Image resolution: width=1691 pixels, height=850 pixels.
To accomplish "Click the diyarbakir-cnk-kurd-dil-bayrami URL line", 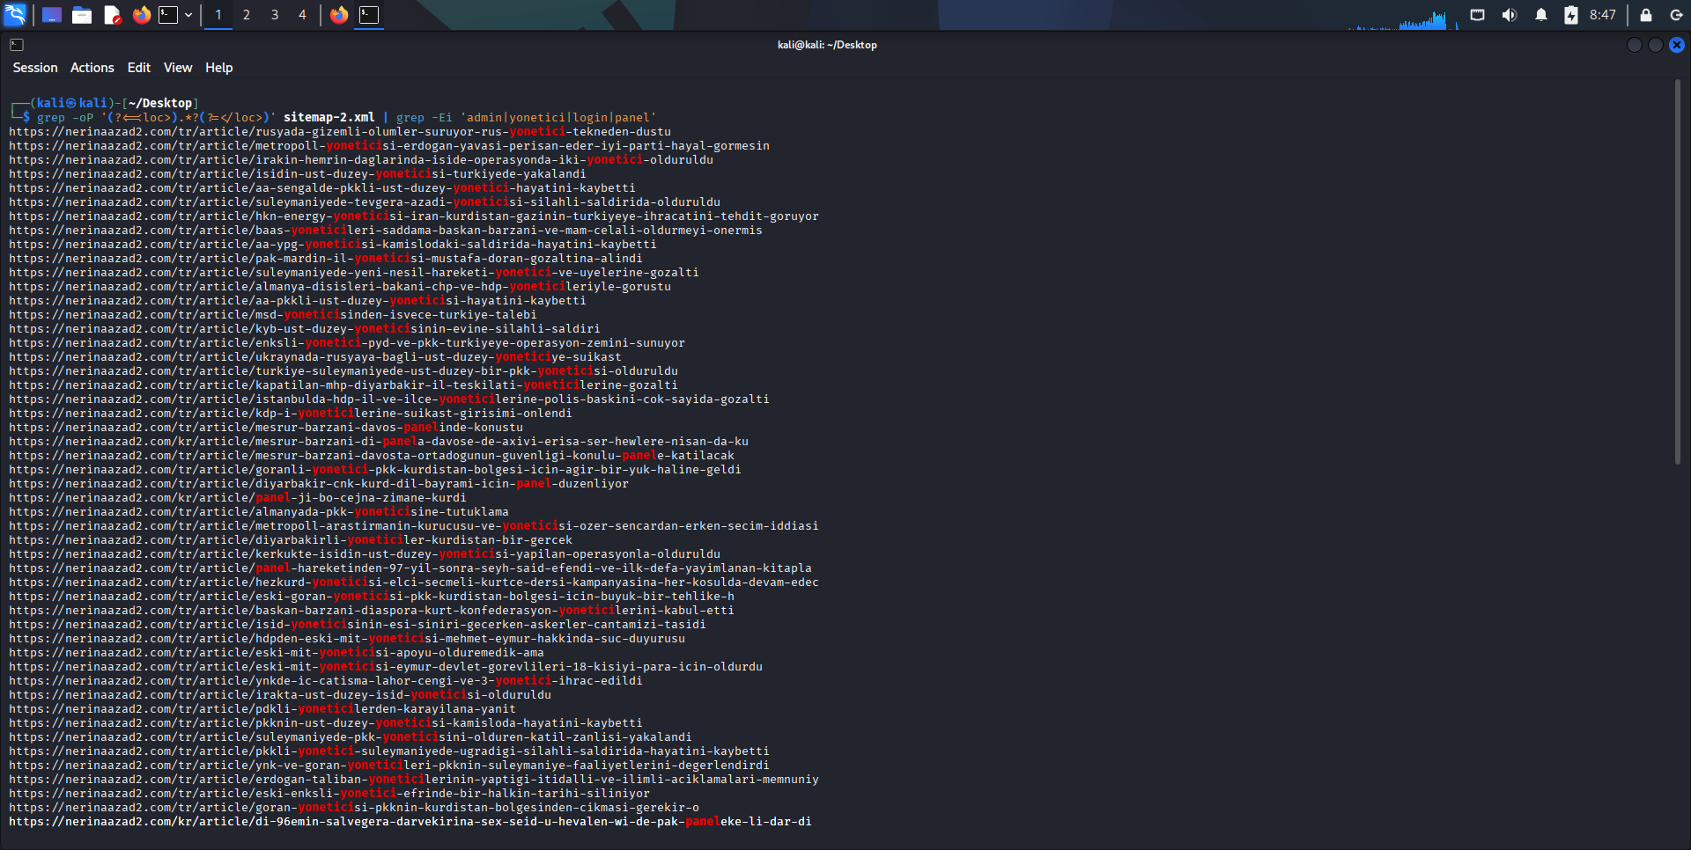I will tap(319, 483).
